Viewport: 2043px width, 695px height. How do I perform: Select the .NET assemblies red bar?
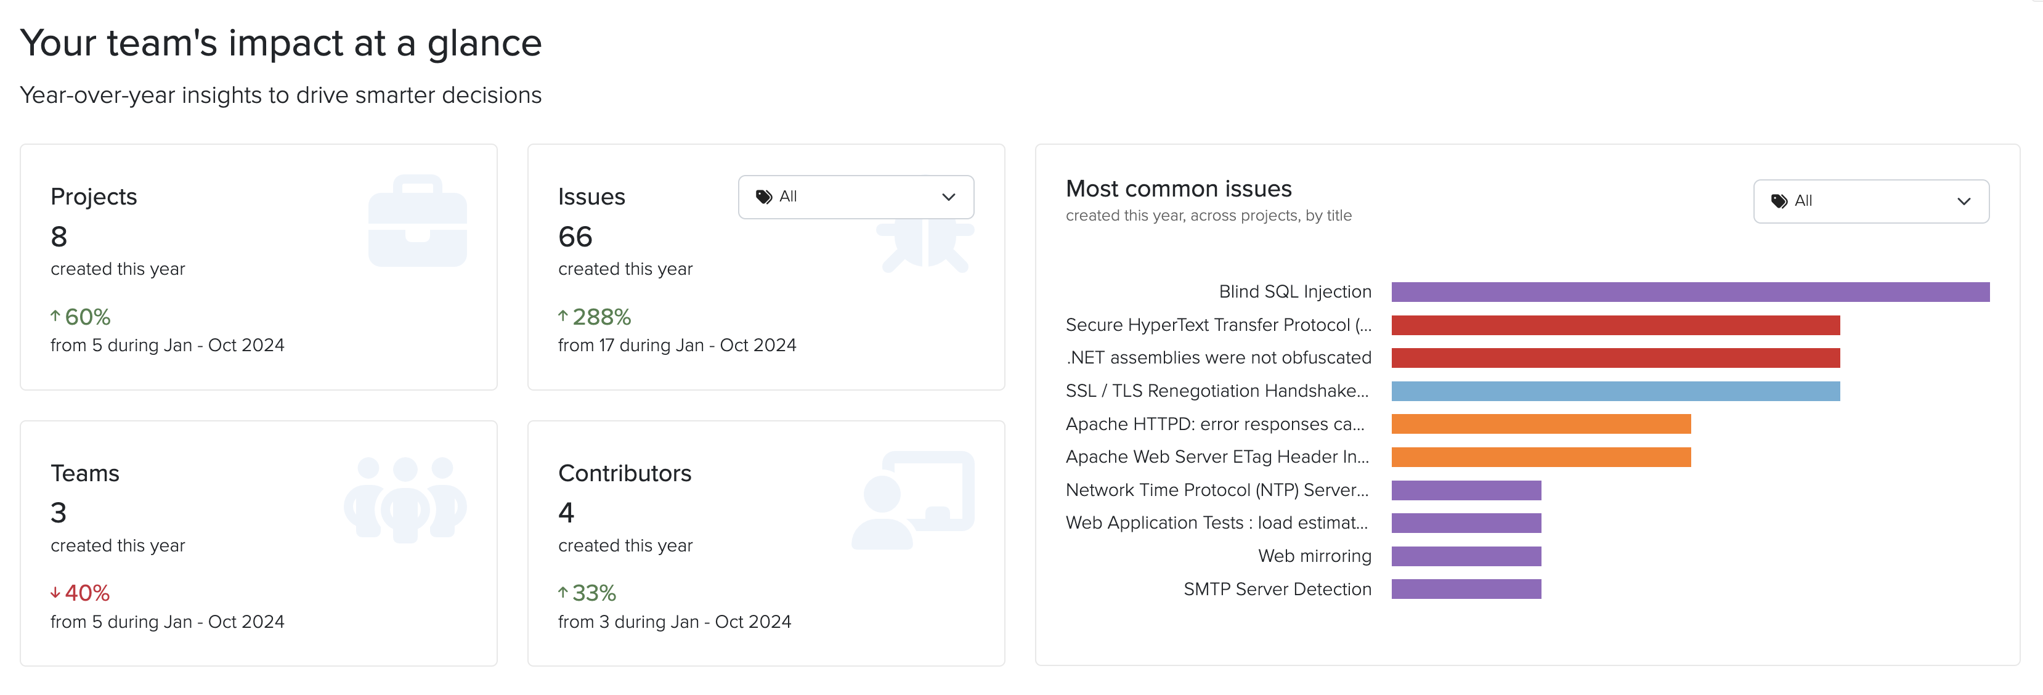1615,358
